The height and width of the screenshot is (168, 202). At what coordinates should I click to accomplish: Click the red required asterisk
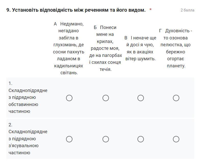coord(150,10)
